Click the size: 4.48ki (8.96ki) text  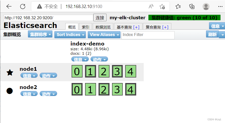90,49
